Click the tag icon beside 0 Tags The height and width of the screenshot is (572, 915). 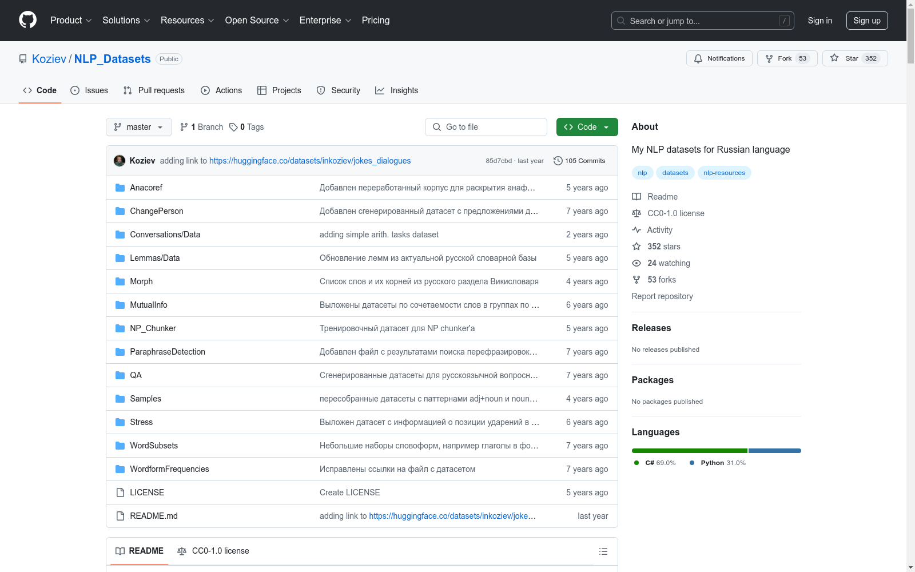click(233, 127)
